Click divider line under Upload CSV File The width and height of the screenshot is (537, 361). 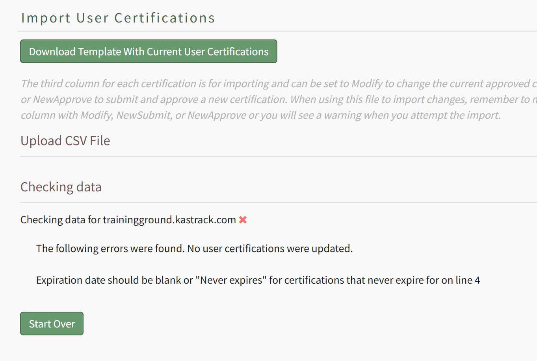click(279, 156)
